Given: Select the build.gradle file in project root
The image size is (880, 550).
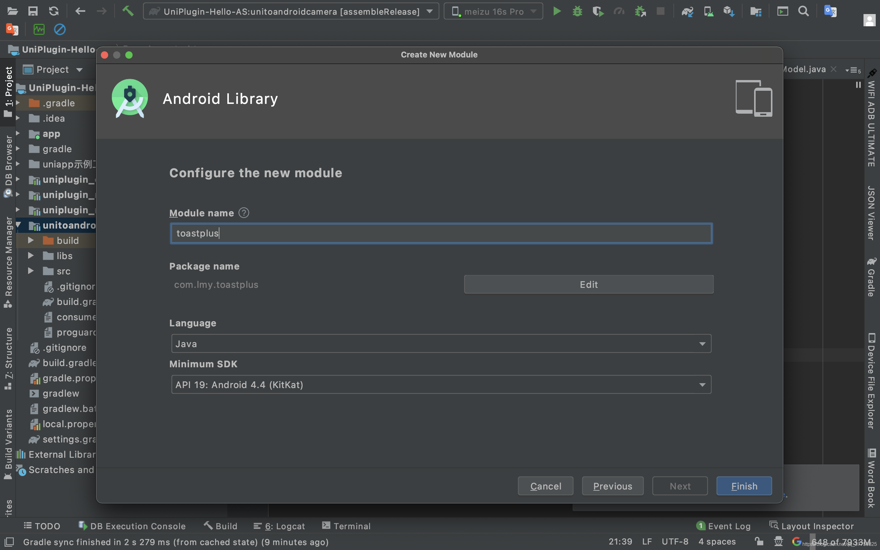Looking at the screenshot, I should pyautogui.click(x=63, y=363).
